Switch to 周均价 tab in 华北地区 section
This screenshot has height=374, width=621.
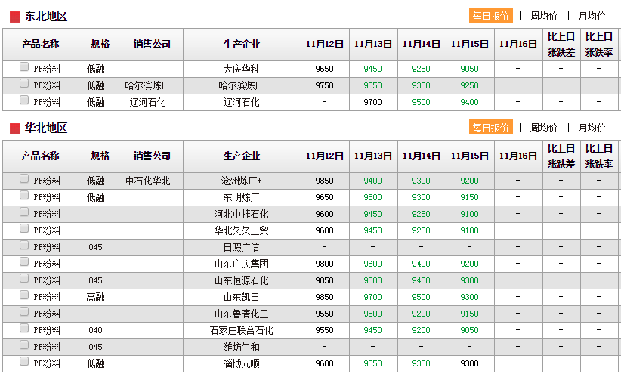point(543,128)
